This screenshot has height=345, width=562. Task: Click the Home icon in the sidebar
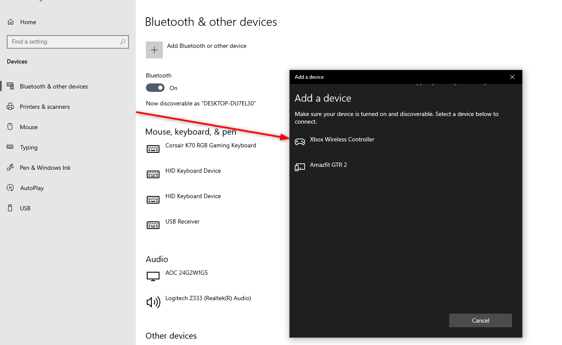pyautogui.click(x=11, y=22)
